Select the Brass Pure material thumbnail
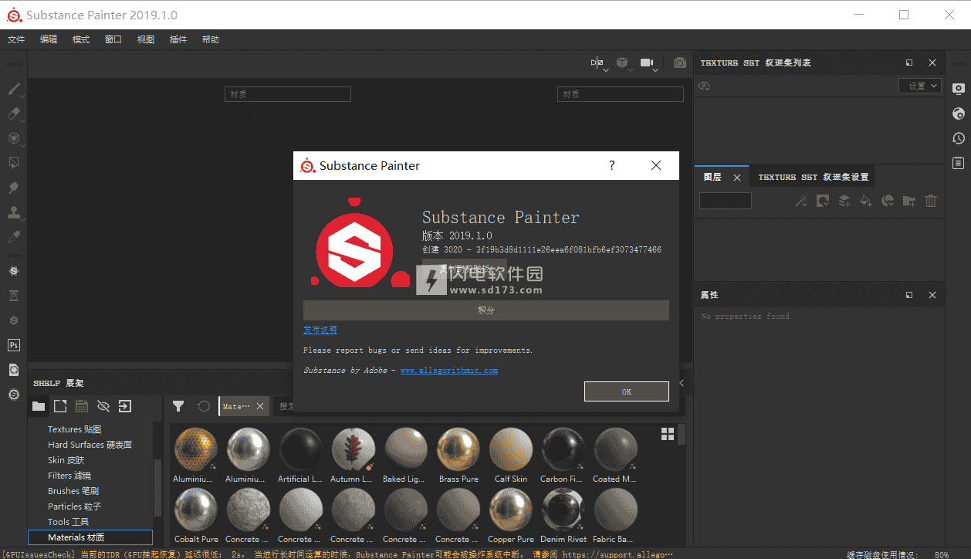The image size is (971, 559). pos(458,448)
